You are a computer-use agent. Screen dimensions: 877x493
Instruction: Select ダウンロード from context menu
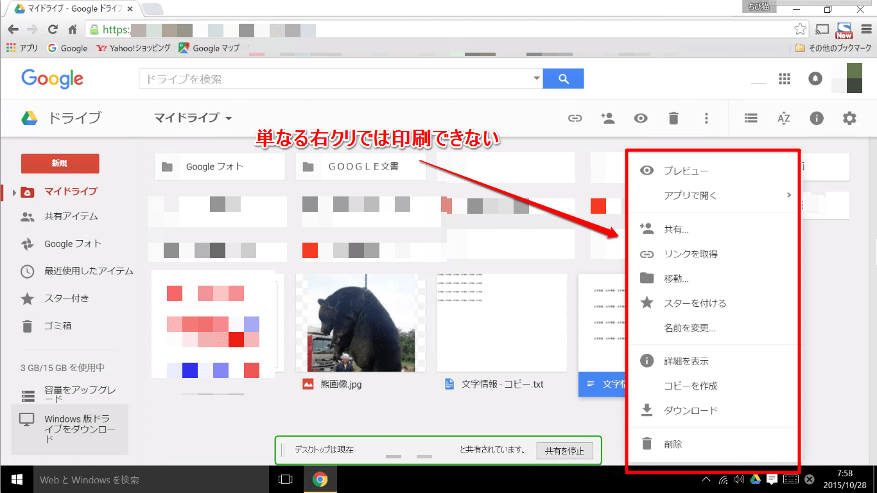click(x=690, y=410)
